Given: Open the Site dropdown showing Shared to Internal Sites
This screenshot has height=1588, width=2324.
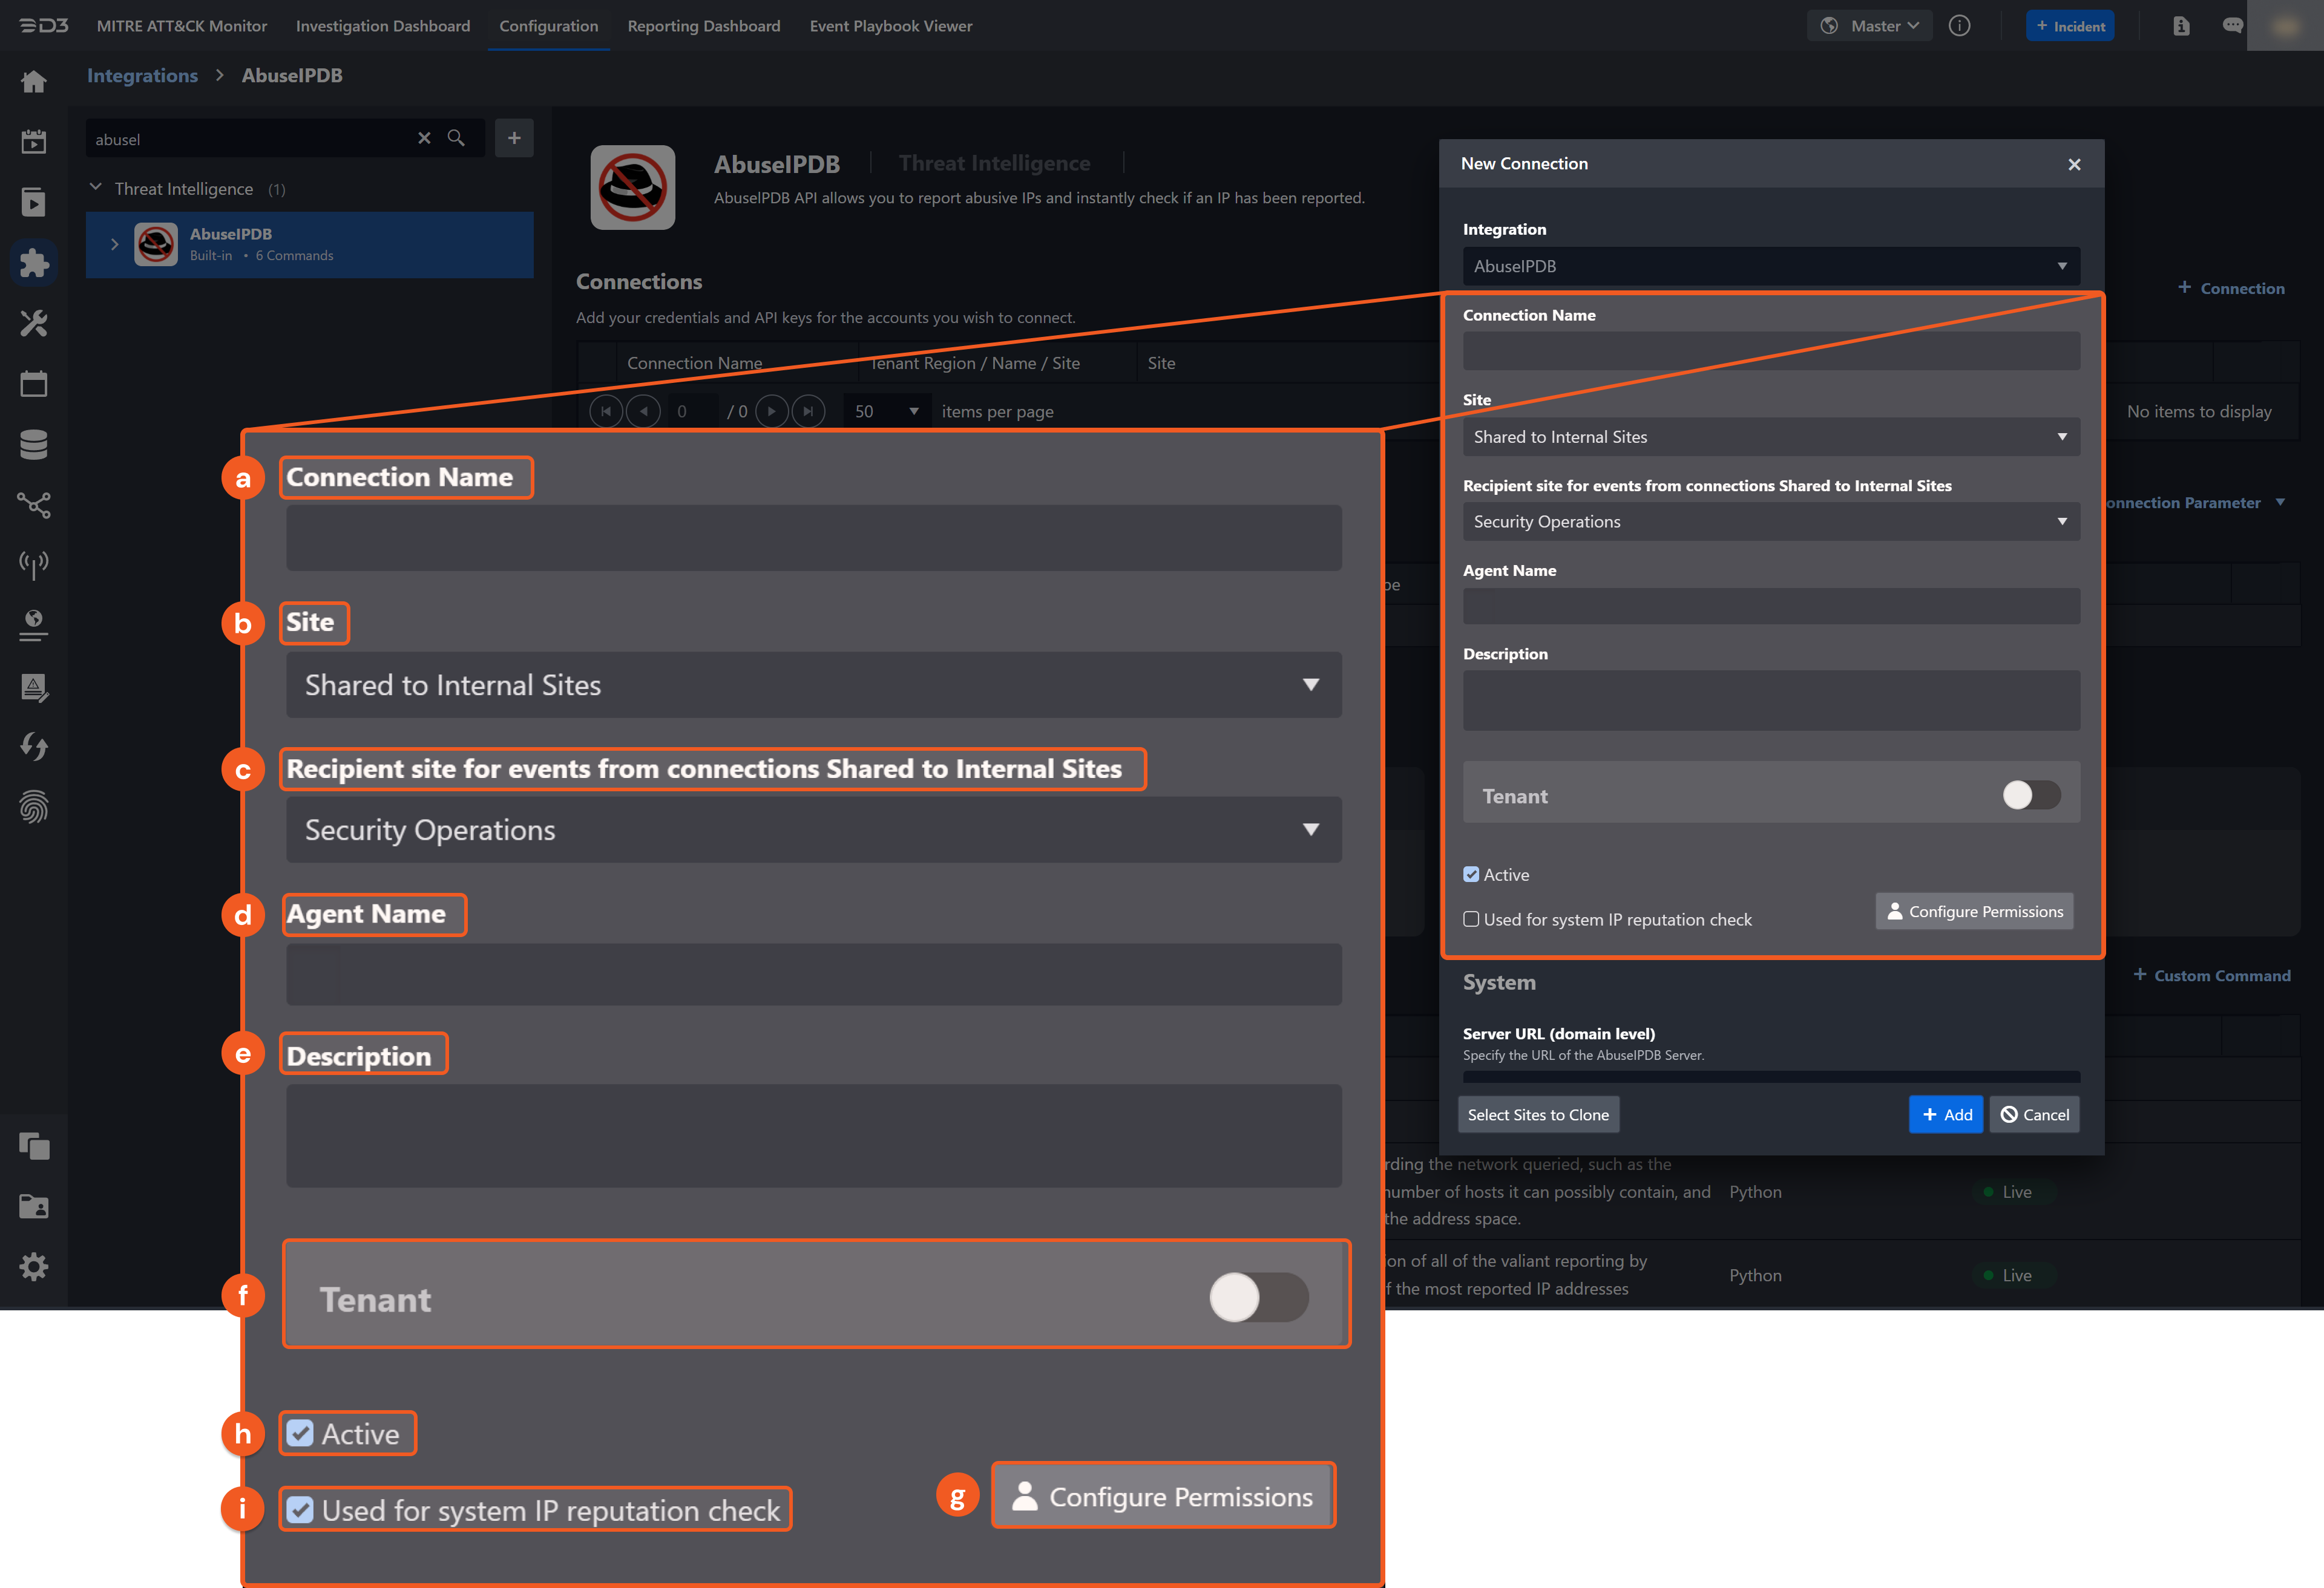Looking at the screenshot, I should [x=1770, y=436].
